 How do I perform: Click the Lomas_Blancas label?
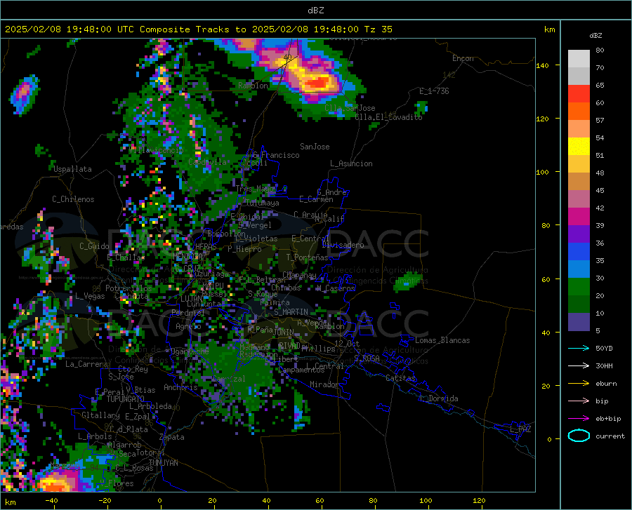coord(442,340)
